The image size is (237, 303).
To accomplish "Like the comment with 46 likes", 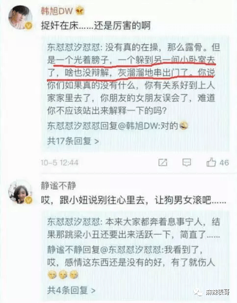I will [211, 162].
